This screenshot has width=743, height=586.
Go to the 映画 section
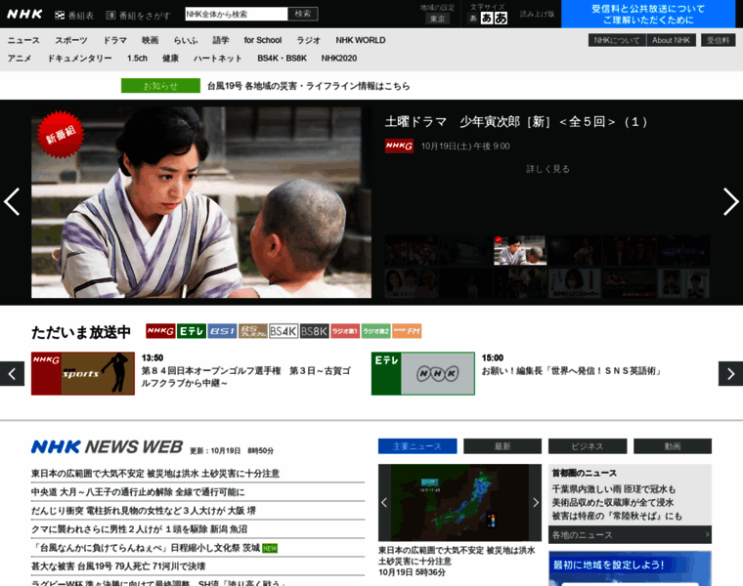(151, 40)
